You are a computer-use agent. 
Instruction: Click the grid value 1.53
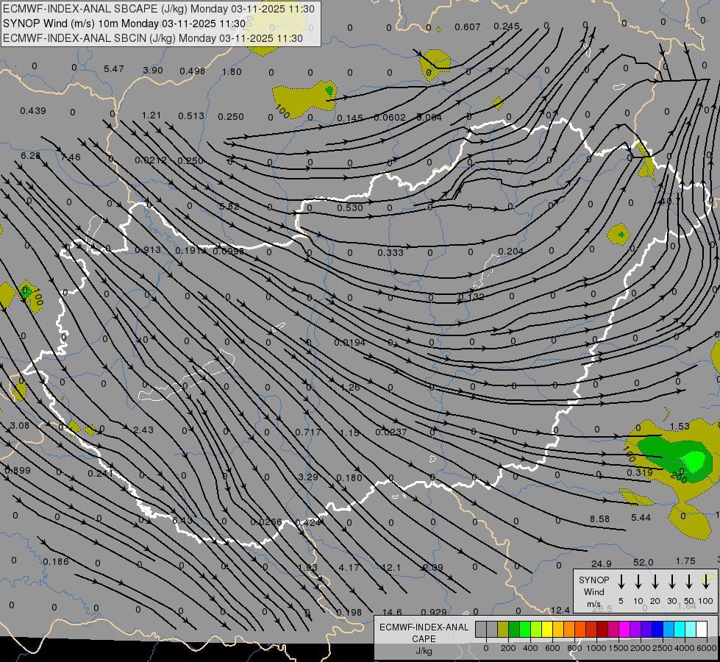[x=680, y=427]
